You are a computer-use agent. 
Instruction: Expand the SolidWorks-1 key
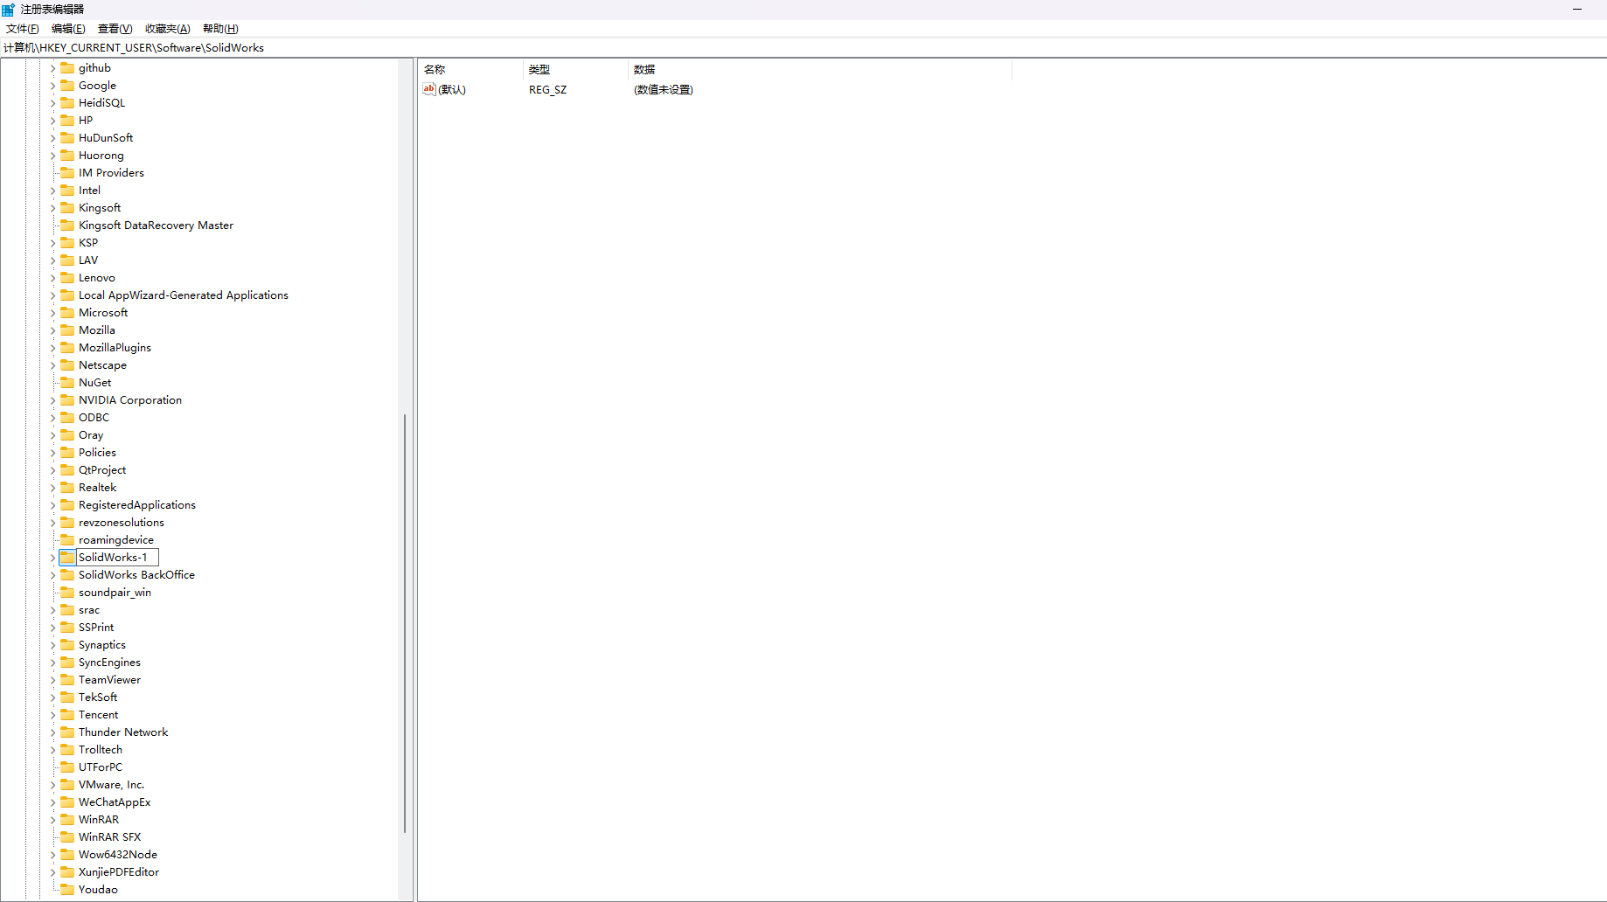tap(52, 558)
